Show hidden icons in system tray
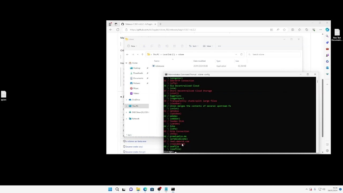This screenshot has width=343, height=193. (x=307, y=190)
